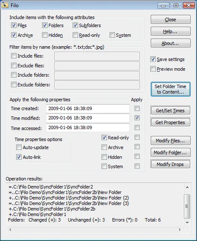
Task: Uncheck Apply box for Time modified
Action: click(137, 118)
